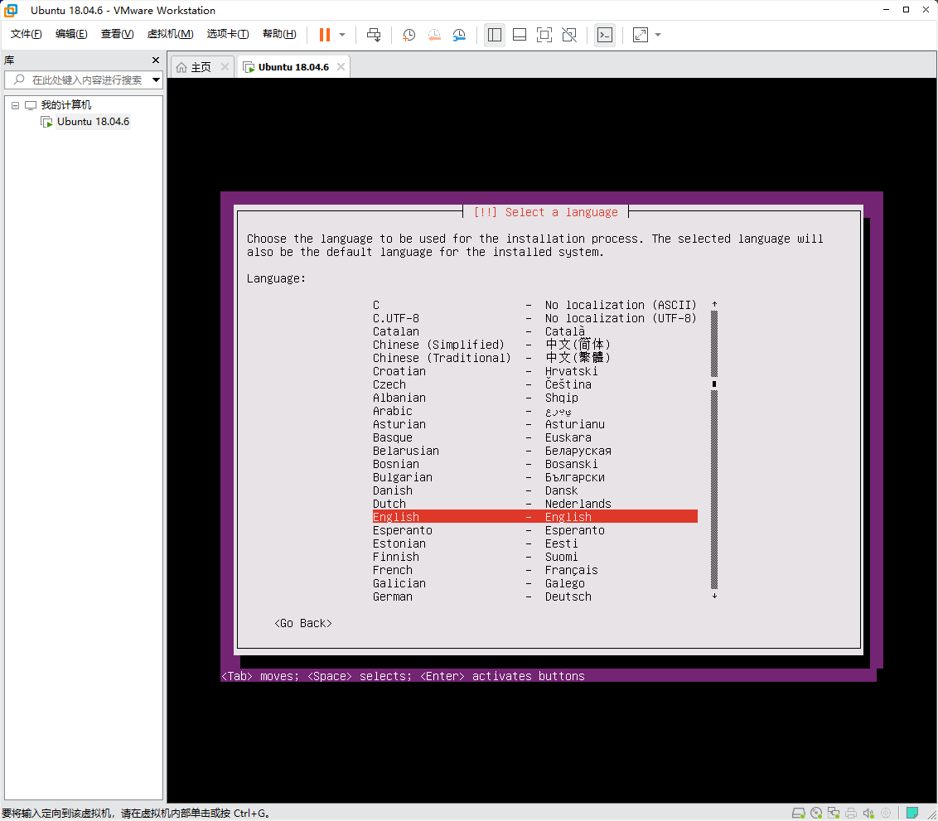Select the Finnish language row
Image resolution: width=938 pixels, height=821 pixels.
[x=534, y=557]
